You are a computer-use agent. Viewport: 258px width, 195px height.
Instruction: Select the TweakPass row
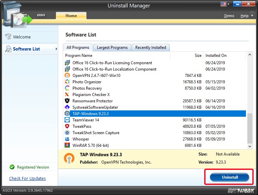tap(155, 126)
